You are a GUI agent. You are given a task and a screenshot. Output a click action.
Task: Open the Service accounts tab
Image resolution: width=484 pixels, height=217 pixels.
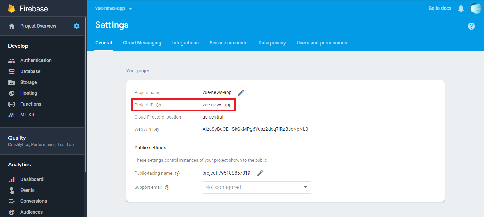228,43
